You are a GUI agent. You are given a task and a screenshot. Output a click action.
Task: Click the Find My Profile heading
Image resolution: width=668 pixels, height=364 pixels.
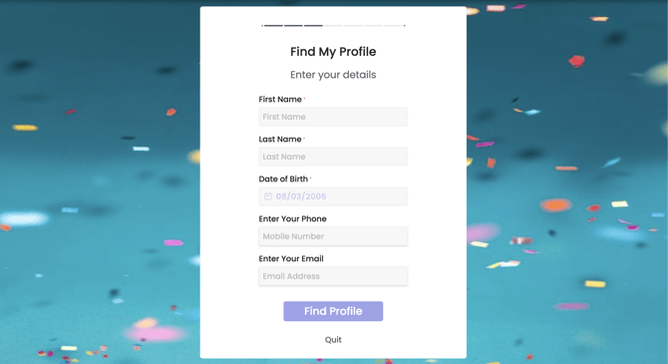[333, 52]
